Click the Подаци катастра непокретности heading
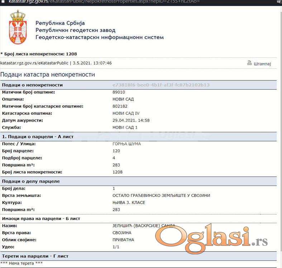The height and width of the screenshot is (268, 282). point(48,75)
